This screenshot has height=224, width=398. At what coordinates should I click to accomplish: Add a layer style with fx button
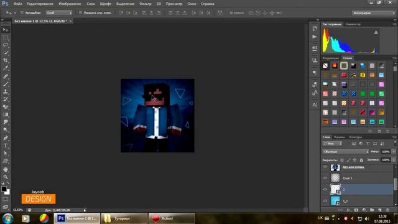pos(349,210)
